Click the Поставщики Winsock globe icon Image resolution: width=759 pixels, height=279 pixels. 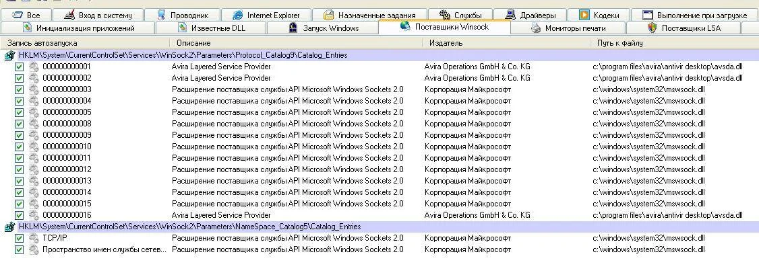(x=405, y=26)
